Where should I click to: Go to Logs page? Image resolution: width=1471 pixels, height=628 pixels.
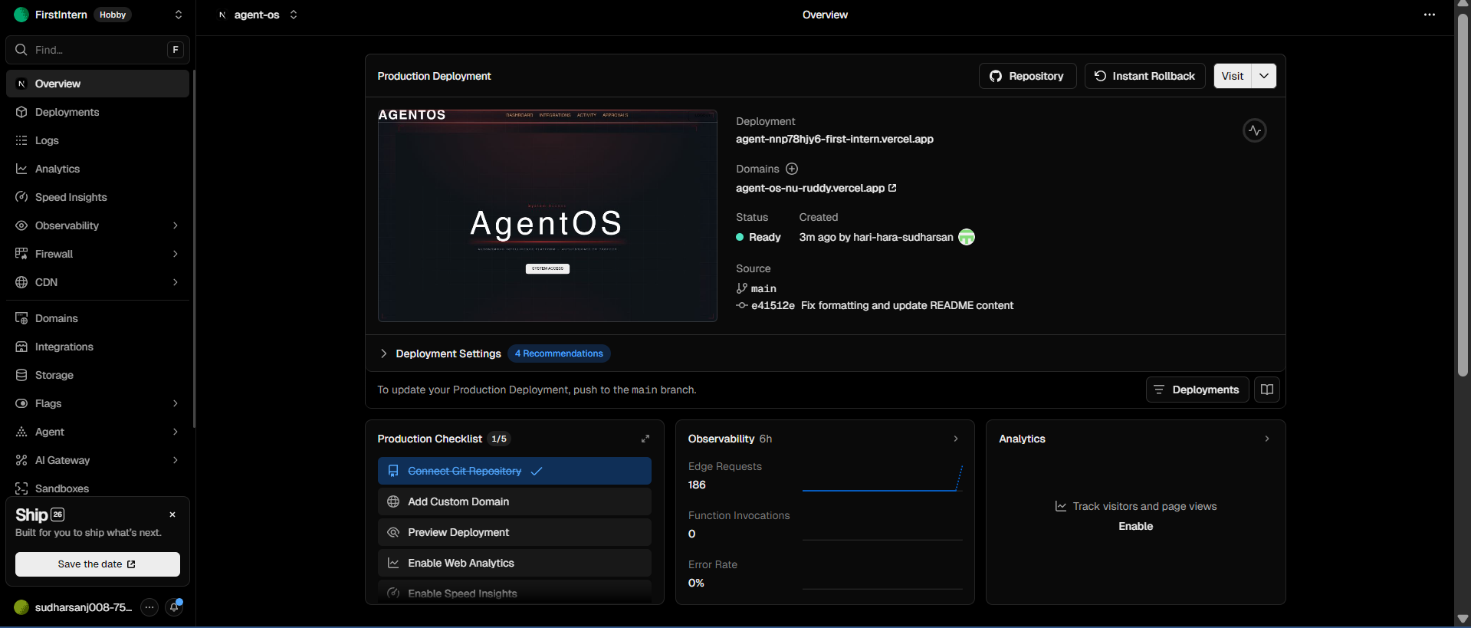97,140
